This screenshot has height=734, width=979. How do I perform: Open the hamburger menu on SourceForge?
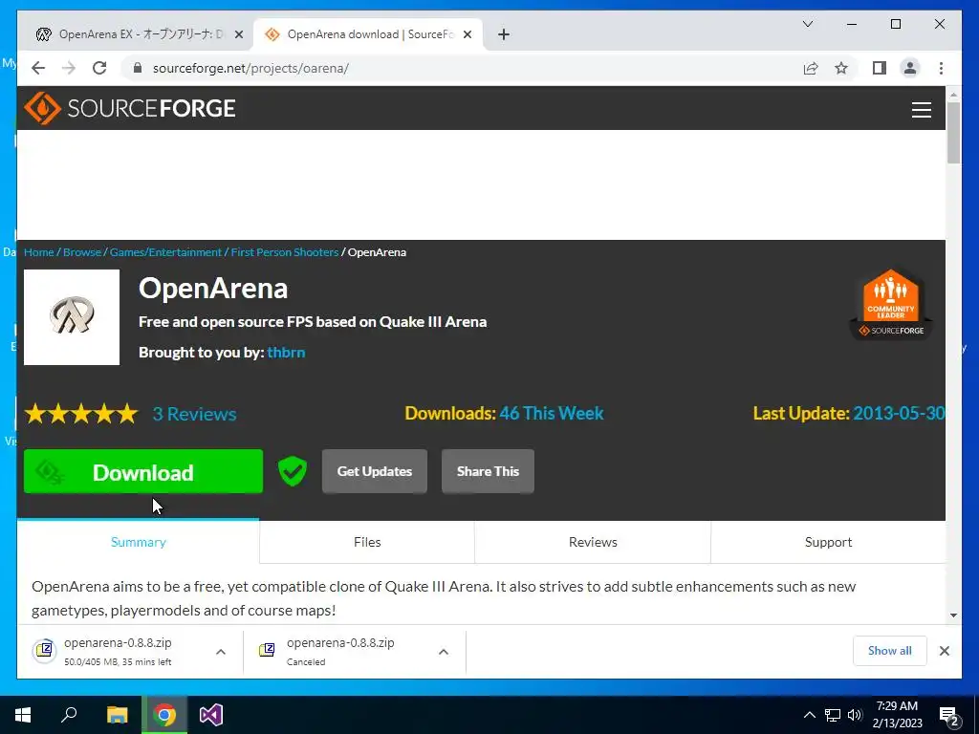921,110
